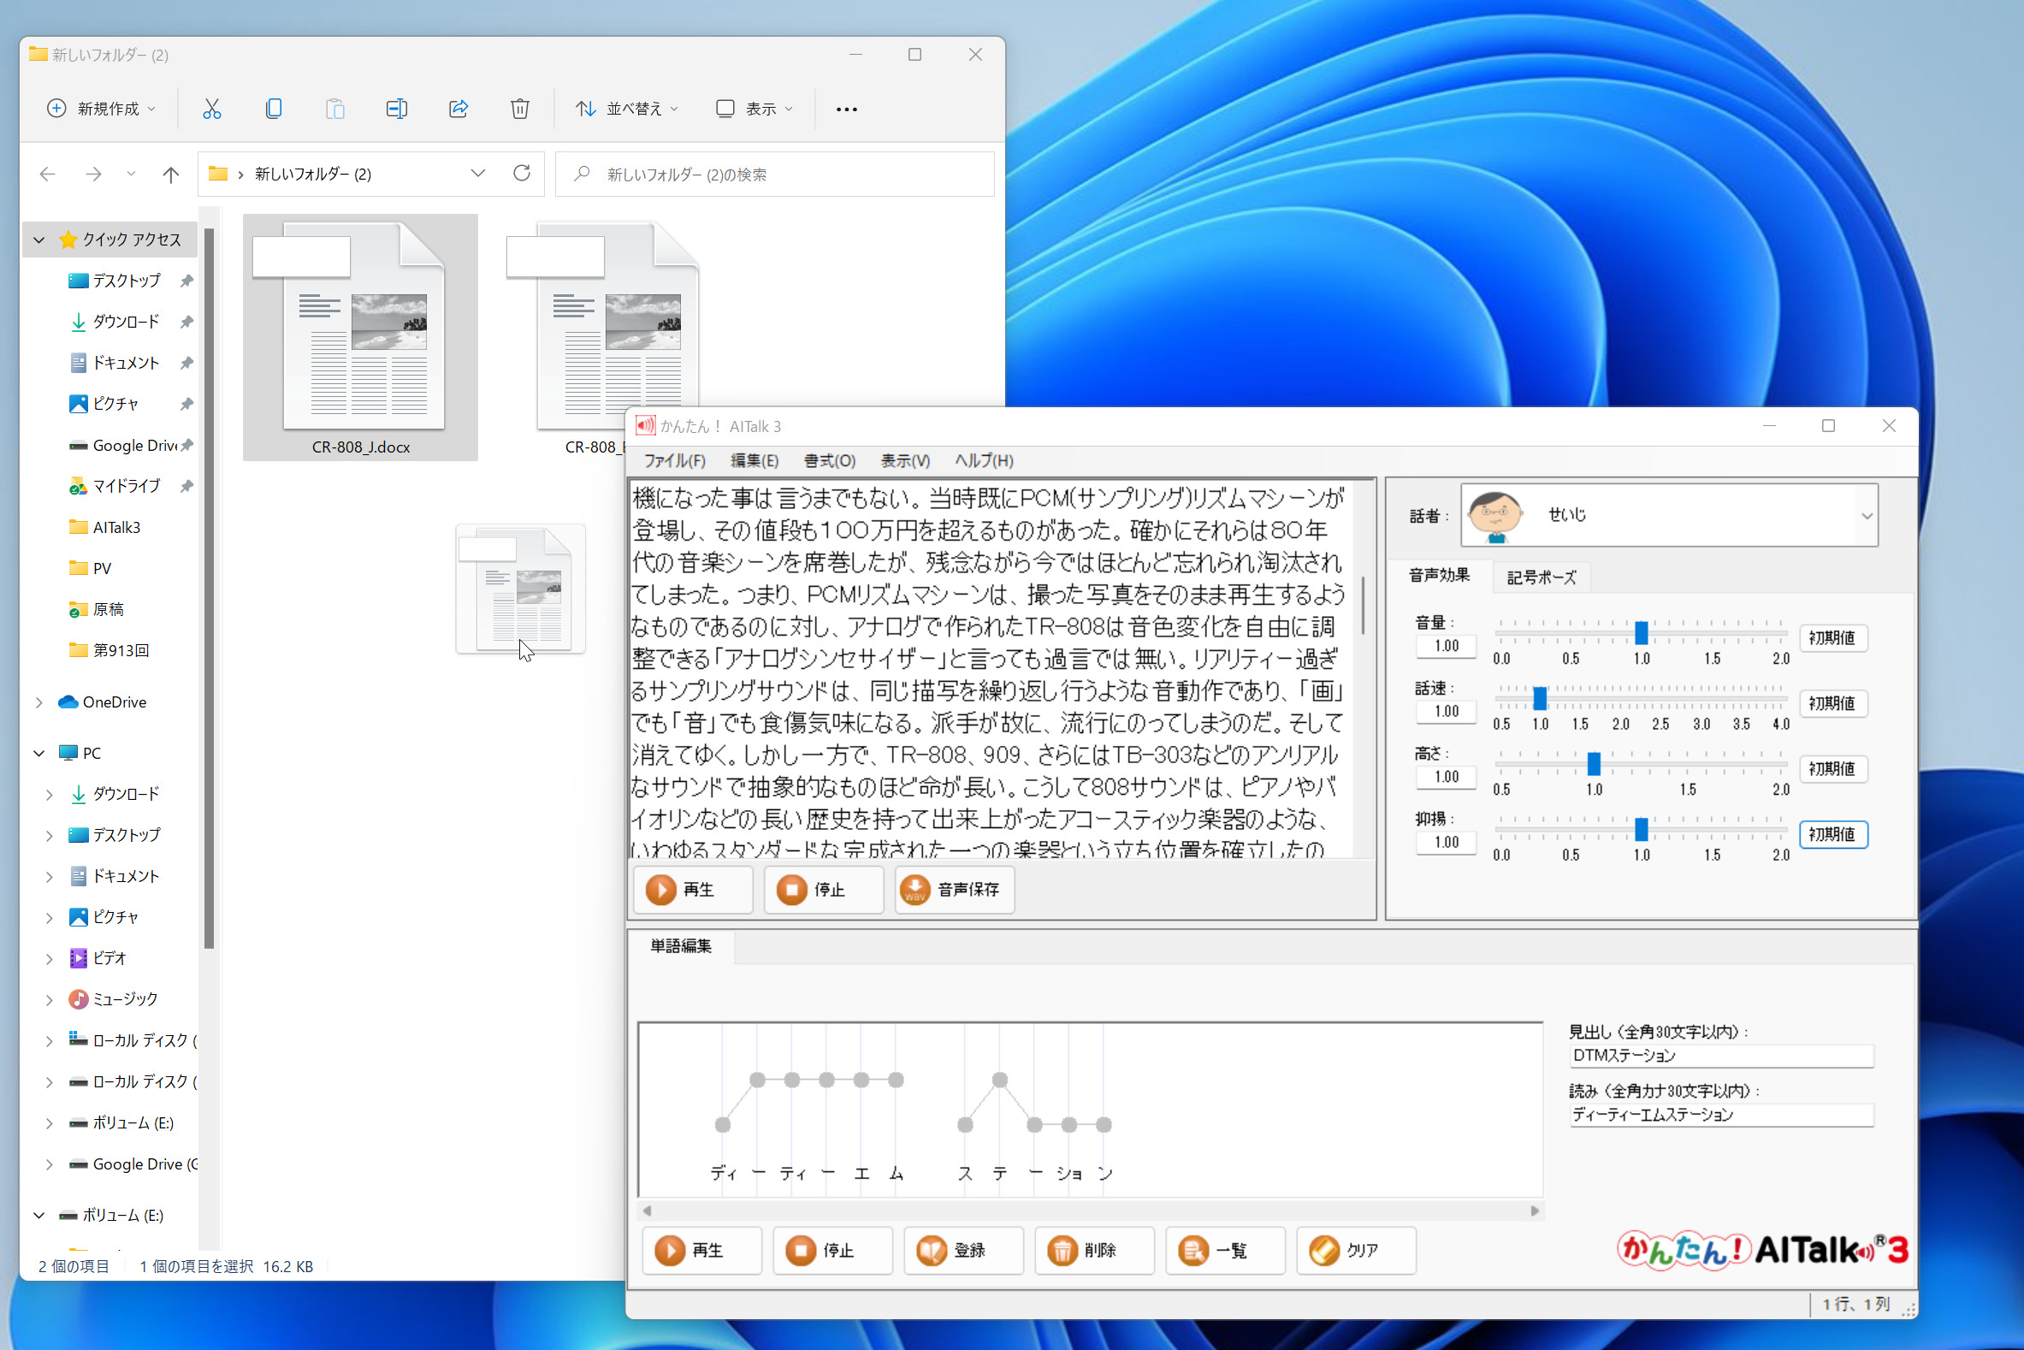2024x1350 pixels.
Task: Delete the word with 削除 button
Action: pyautogui.click(x=1094, y=1250)
